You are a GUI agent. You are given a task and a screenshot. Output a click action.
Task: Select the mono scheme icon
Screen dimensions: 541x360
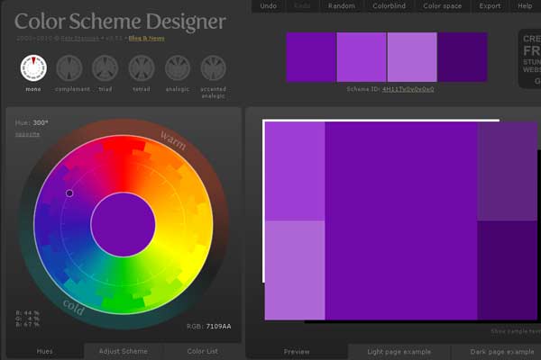click(x=33, y=68)
